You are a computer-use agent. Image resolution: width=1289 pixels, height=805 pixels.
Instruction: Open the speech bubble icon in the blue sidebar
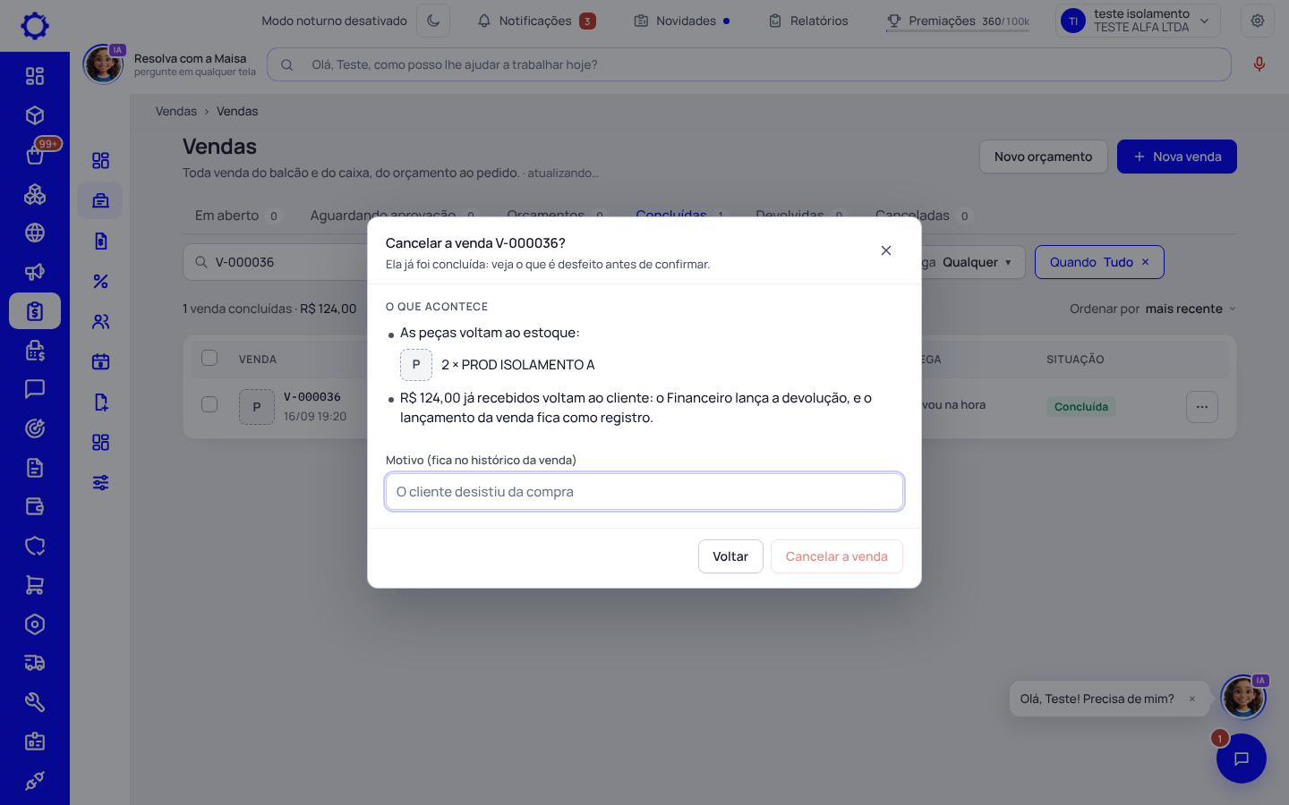coord(35,389)
